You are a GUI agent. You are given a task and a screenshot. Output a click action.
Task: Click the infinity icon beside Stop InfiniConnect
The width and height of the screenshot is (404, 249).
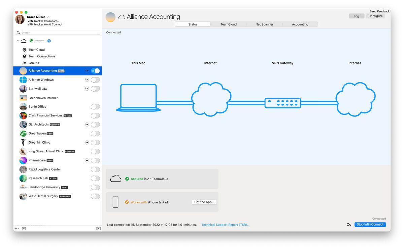pyautogui.click(x=349, y=225)
